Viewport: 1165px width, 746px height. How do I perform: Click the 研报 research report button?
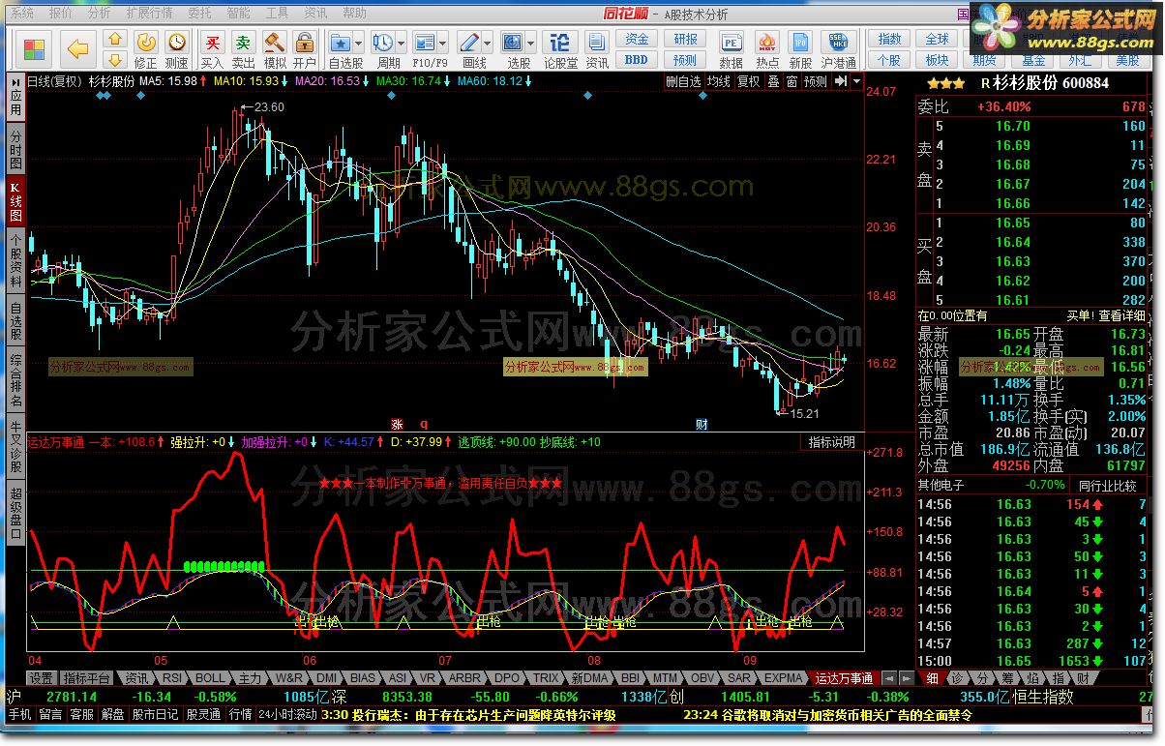click(x=685, y=39)
